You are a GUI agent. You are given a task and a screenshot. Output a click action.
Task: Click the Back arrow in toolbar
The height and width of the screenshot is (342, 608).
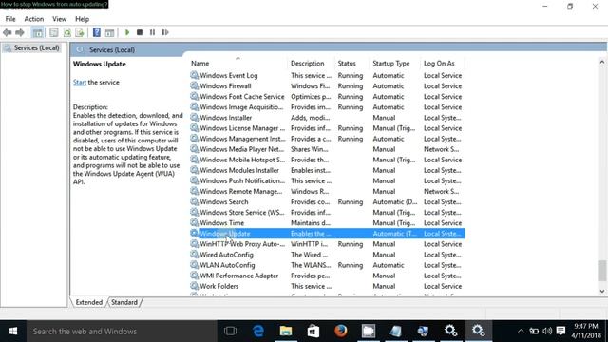pyautogui.click(x=7, y=32)
